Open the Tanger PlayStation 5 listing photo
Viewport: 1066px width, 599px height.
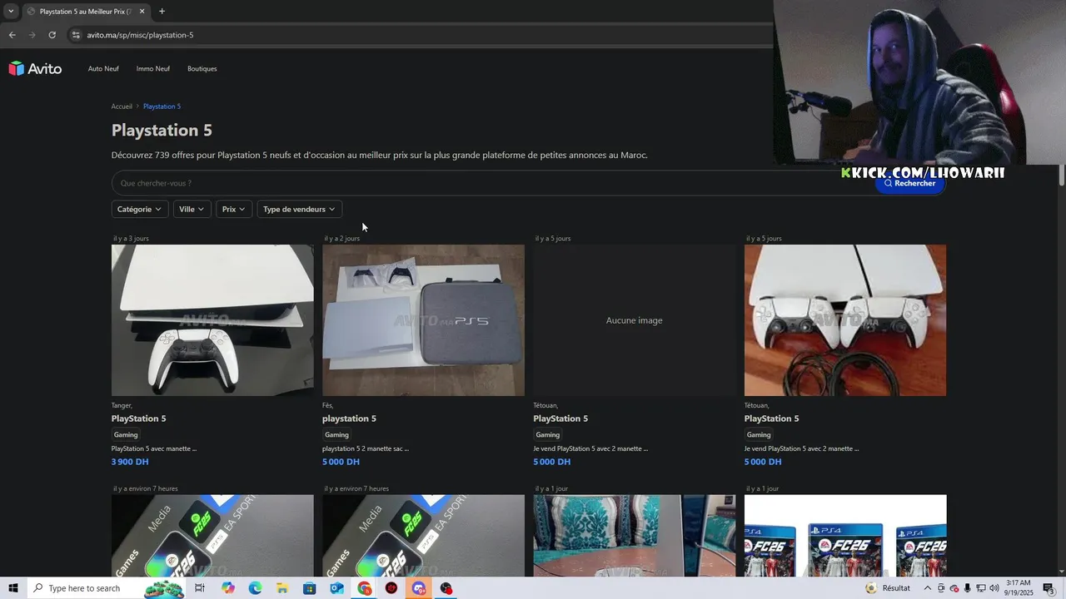[x=212, y=320]
